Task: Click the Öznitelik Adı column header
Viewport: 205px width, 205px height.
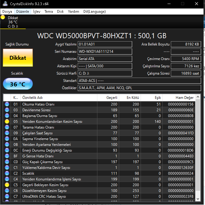Action: 59,98
